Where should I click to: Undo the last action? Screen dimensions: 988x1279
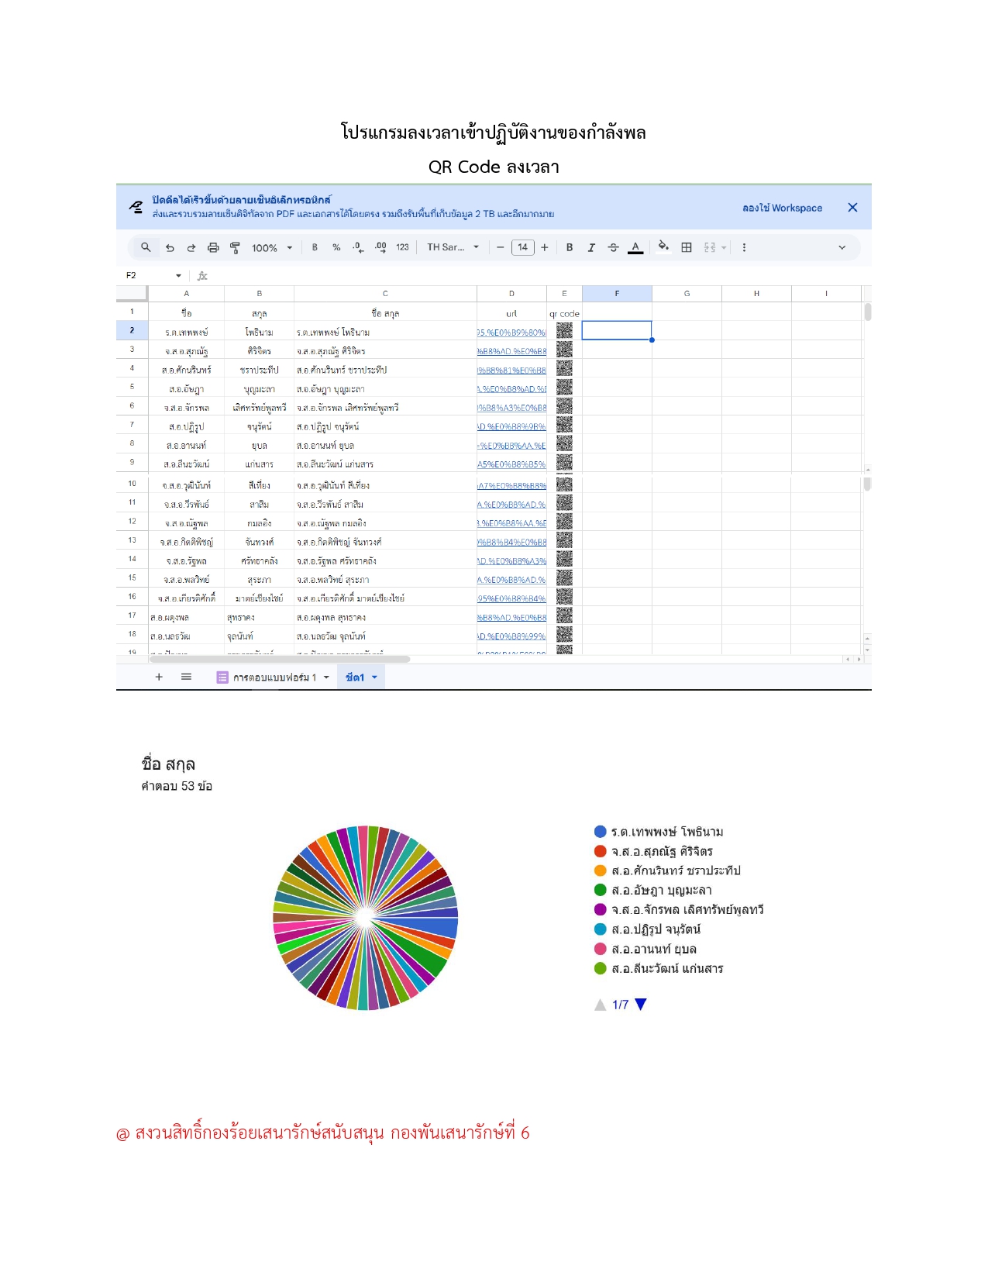pyautogui.click(x=170, y=248)
